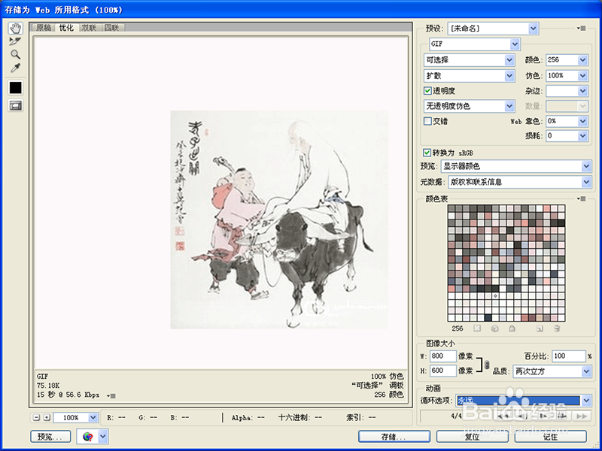Select the Zoom magnifier tool
Viewport: 602px width, 451px height.
coord(15,54)
